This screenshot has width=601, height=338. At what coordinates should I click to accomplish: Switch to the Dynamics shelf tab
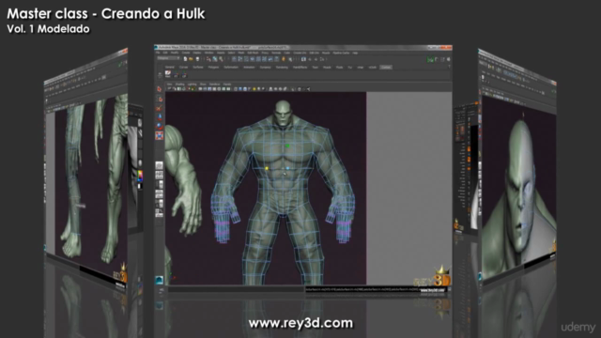tap(265, 67)
